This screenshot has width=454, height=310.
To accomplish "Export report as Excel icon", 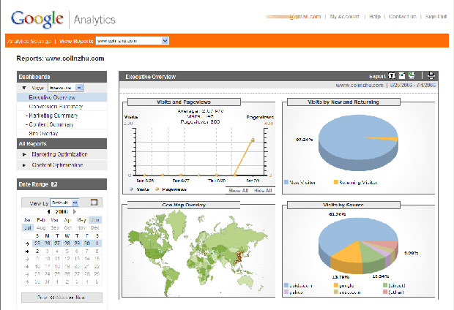I will coord(412,76).
